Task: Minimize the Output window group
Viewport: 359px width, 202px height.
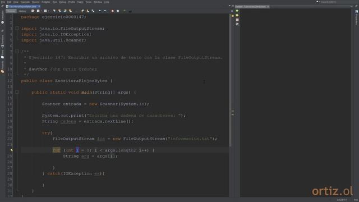Action: click(x=352, y=7)
